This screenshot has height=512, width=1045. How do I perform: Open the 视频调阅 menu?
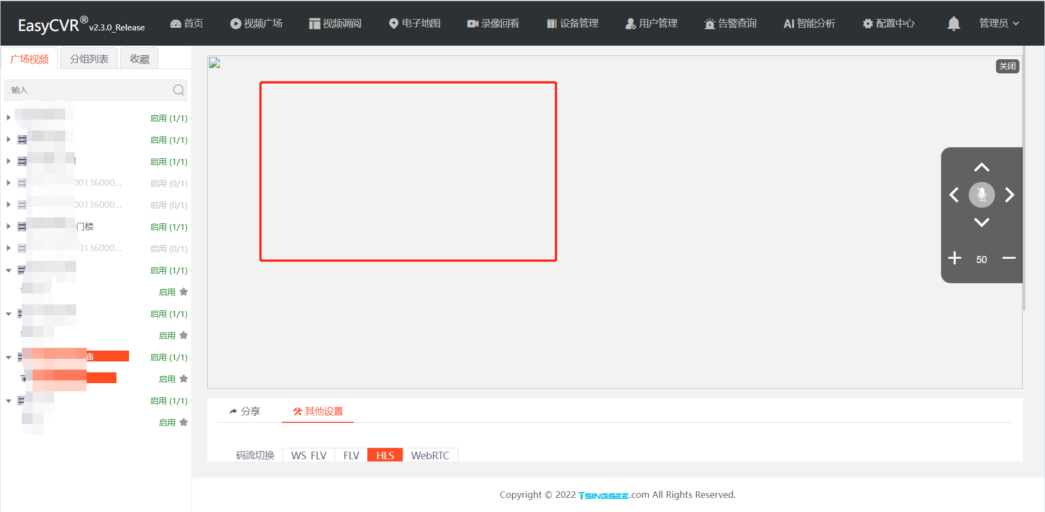coord(335,23)
